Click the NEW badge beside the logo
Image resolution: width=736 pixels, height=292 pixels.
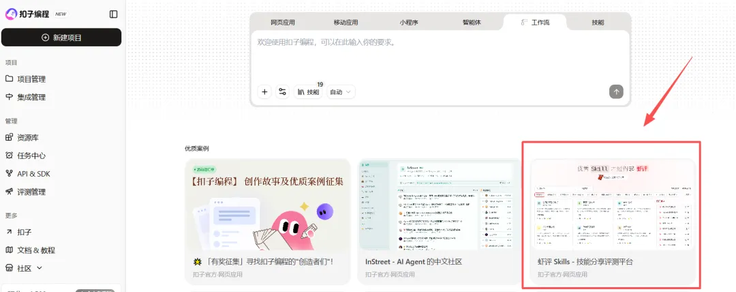point(61,14)
